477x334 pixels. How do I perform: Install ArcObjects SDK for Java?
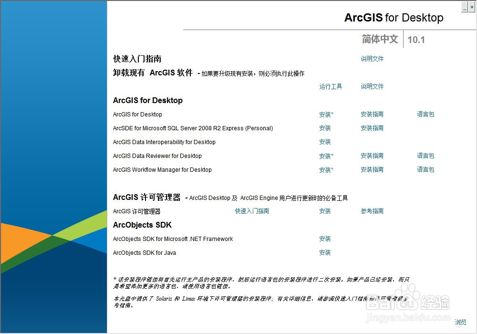(325, 252)
